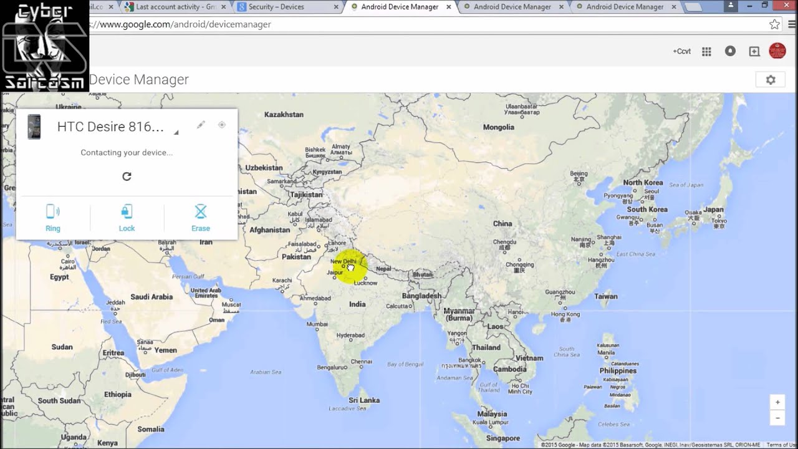Viewport: 798px width, 449px height.
Task: Click the Japan map label
Action: [x=713, y=210]
